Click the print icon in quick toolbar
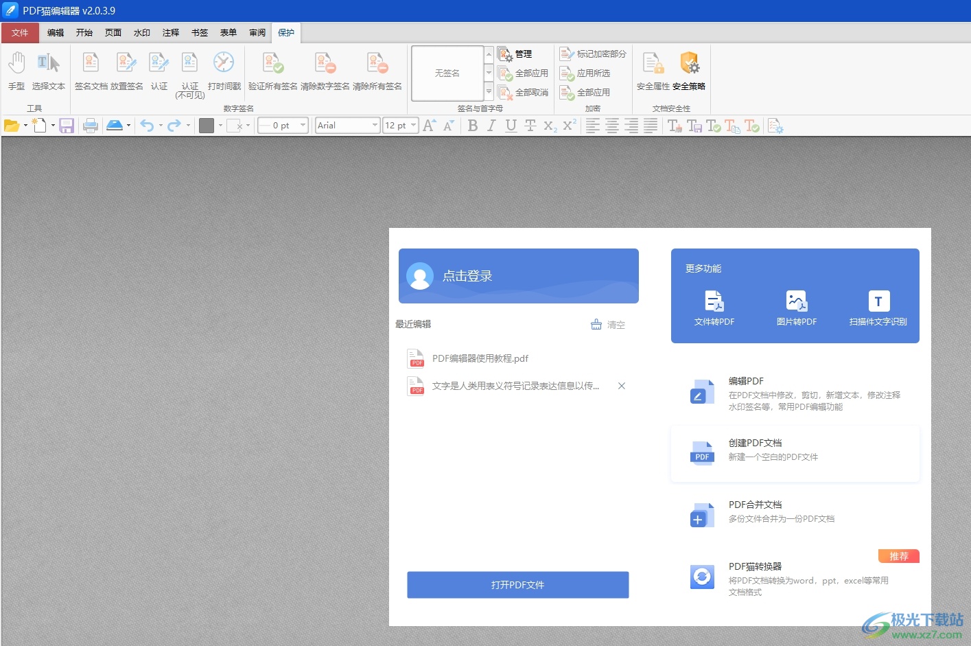The width and height of the screenshot is (971, 646). tap(90, 126)
